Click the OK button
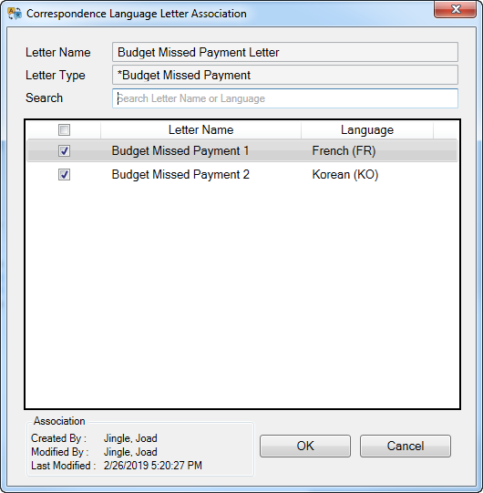483x493 pixels. point(305,446)
